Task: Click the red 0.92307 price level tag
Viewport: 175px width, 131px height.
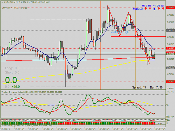Action: coord(170,8)
